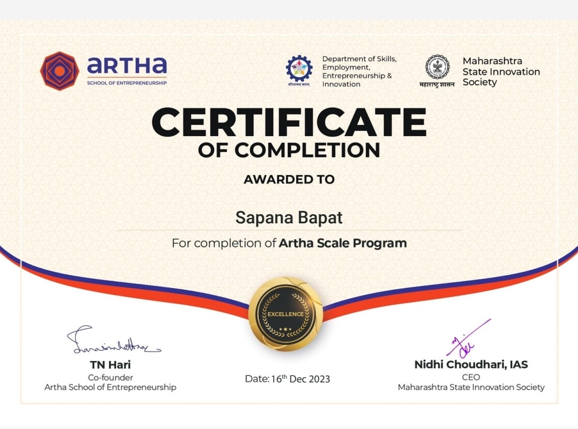Screen dimensions: 578x429
Task: Click the Skills Department gear logo
Action: [299, 68]
